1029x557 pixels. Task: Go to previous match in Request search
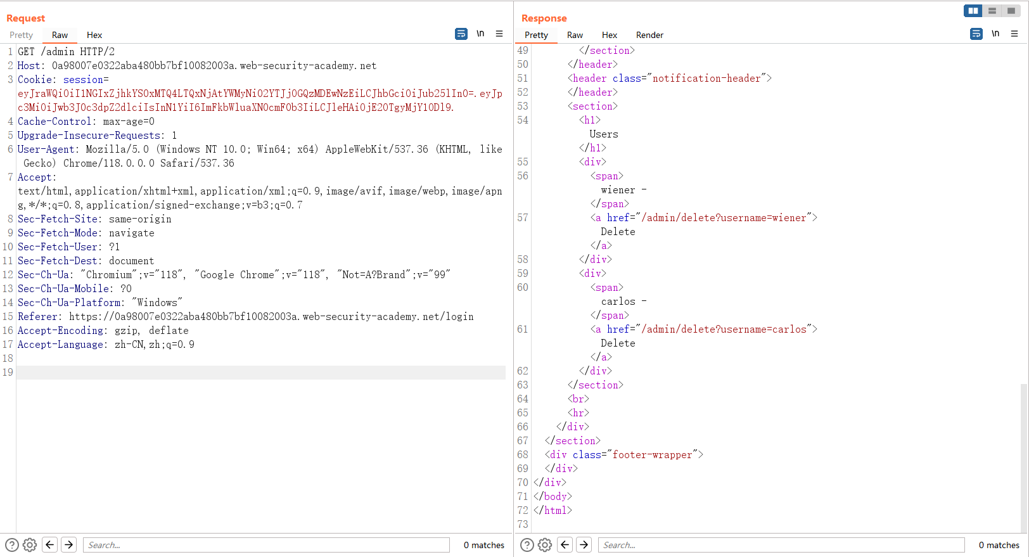(50, 544)
